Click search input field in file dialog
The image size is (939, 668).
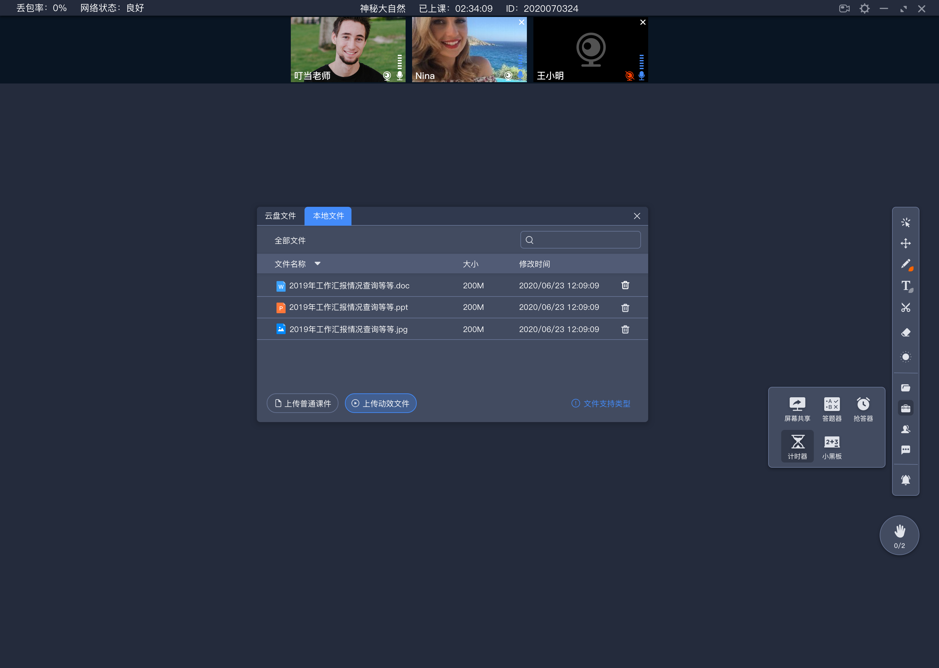[581, 240]
